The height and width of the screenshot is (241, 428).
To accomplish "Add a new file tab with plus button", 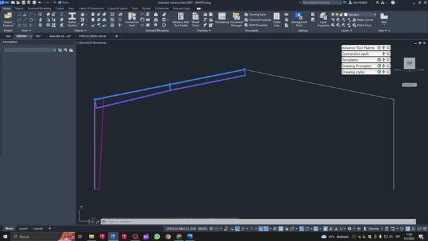I will (x=116, y=36).
